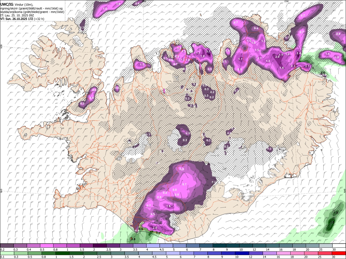
Task: Click lower legend bright red swatch after 30
Action: coord(339,253)
